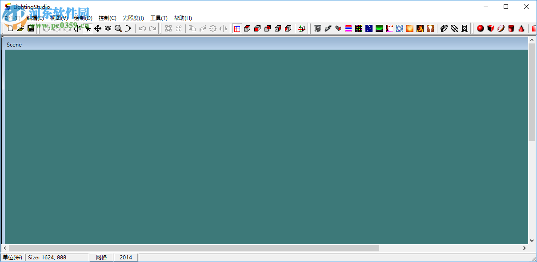Select the move tool with four arrows
This screenshot has height=262, width=537.
(x=98, y=28)
